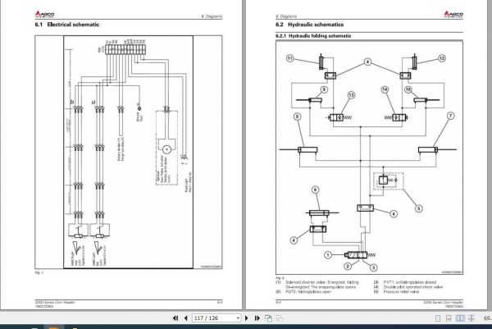Click the motor symbol in the electrical schematic
The height and width of the screenshot is (329, 492).
click(x=167, y=149)
